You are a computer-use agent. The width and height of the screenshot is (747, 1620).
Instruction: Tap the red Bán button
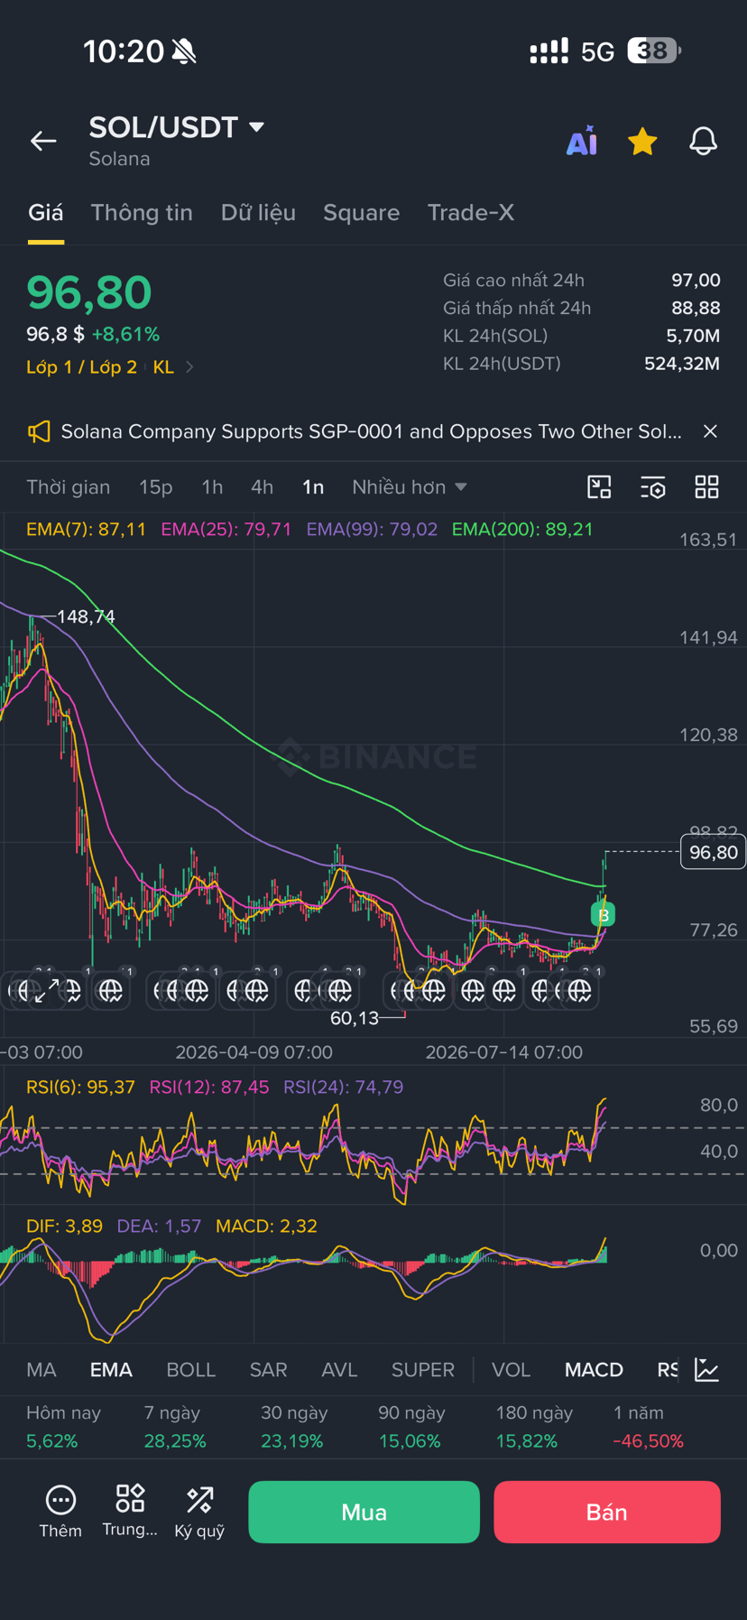pos(607,1512)
